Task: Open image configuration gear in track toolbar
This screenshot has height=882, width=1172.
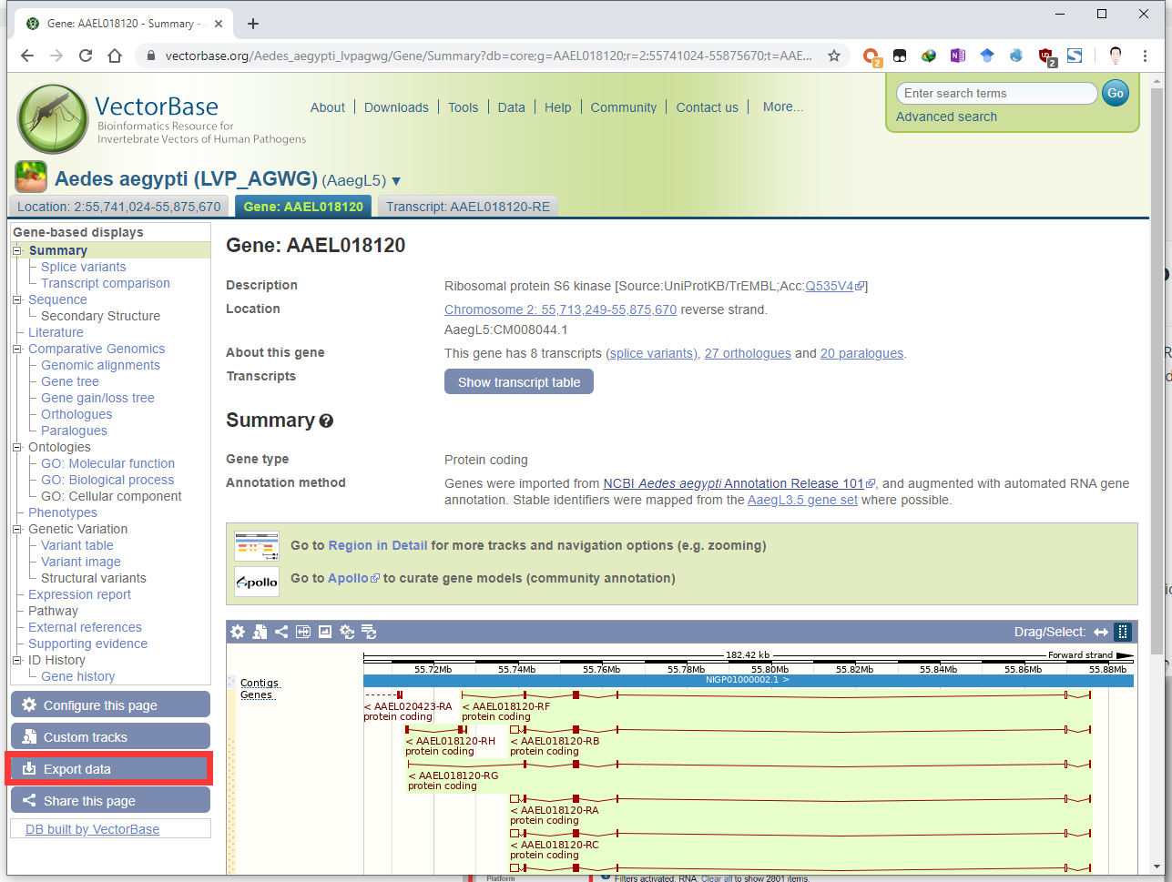Action: point(238,632)
